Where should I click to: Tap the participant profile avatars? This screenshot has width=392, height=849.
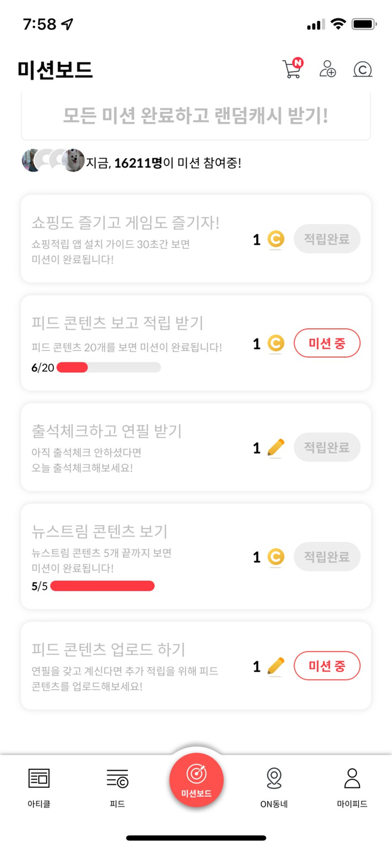[53, 160]
